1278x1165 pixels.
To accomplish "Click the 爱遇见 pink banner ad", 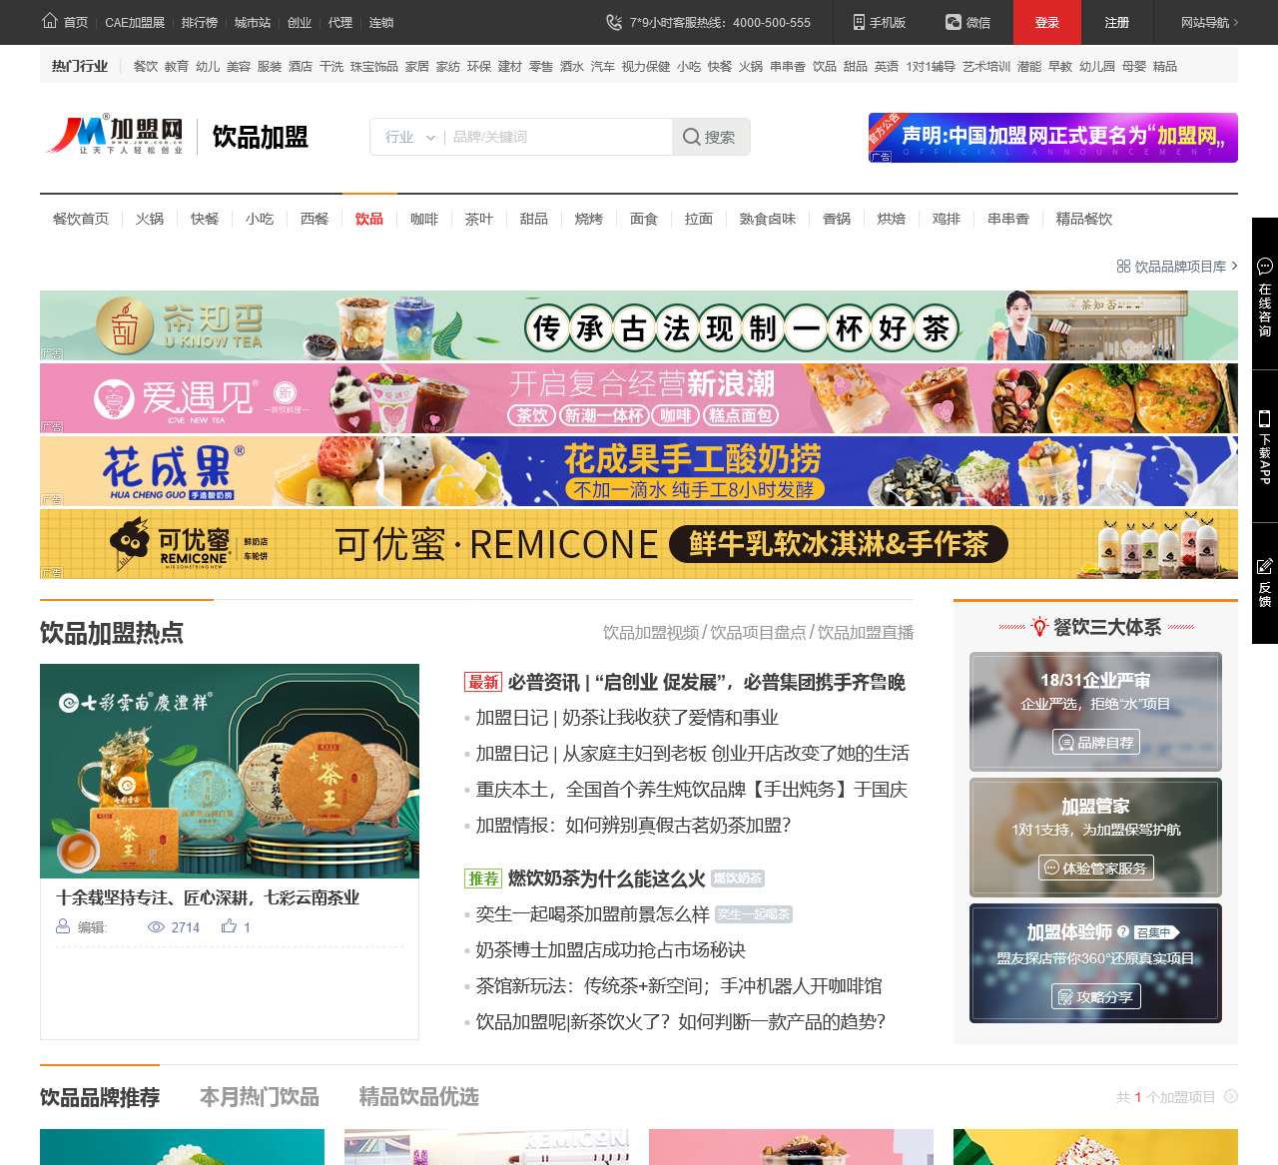I will coord(639,398).
